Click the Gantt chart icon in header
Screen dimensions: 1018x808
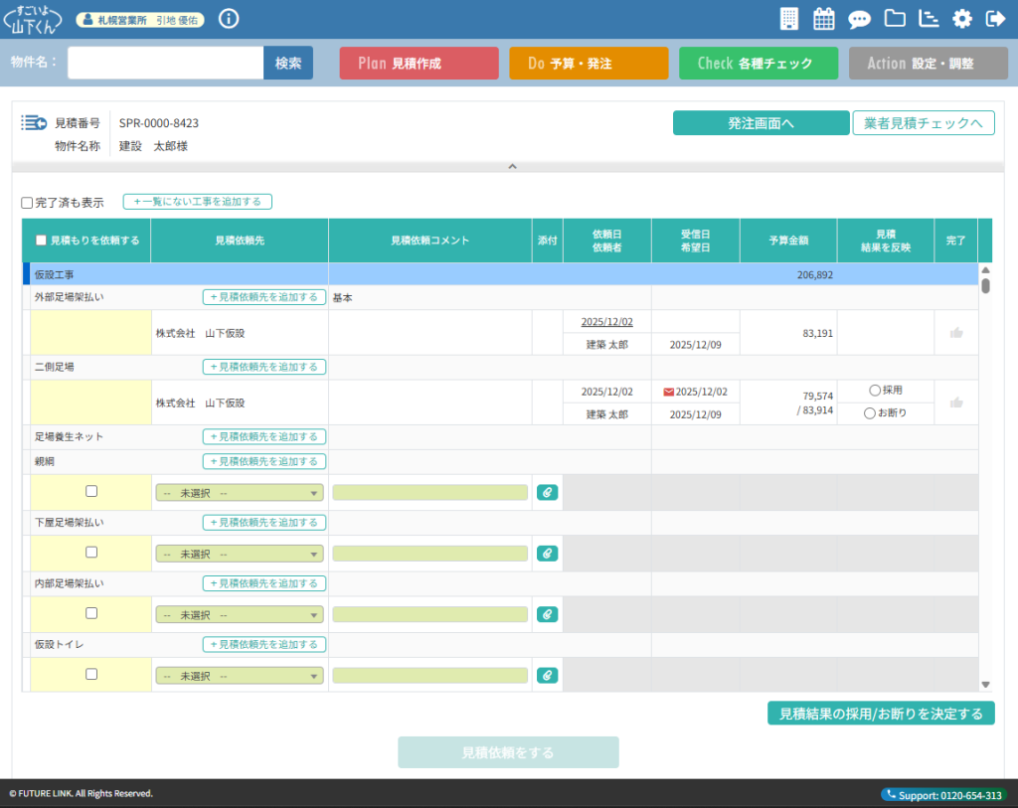929,19
